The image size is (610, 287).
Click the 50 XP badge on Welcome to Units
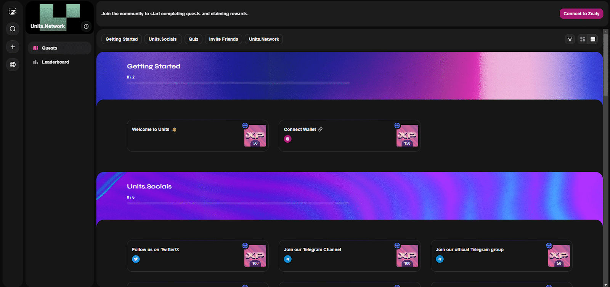click(255, 136)
